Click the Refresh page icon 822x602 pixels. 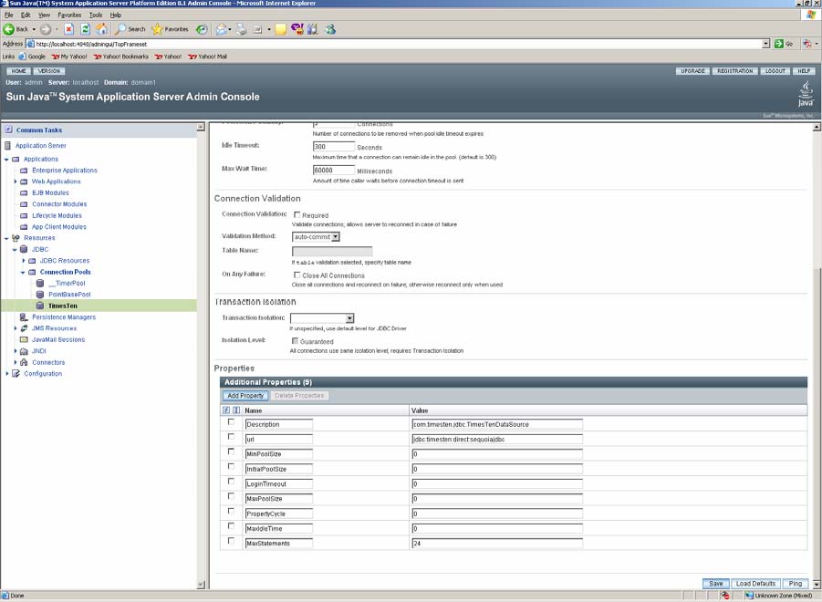(x=85, y=29)
